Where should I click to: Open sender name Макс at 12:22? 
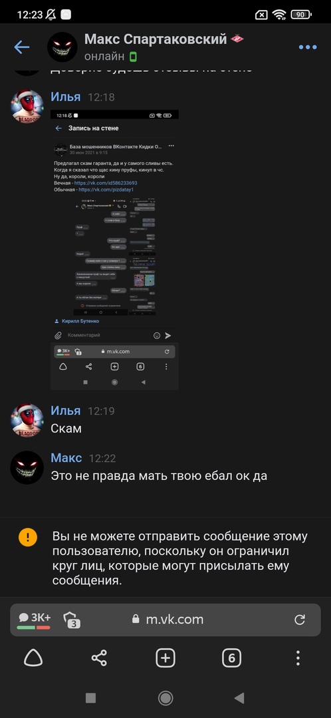pos(66,458)
